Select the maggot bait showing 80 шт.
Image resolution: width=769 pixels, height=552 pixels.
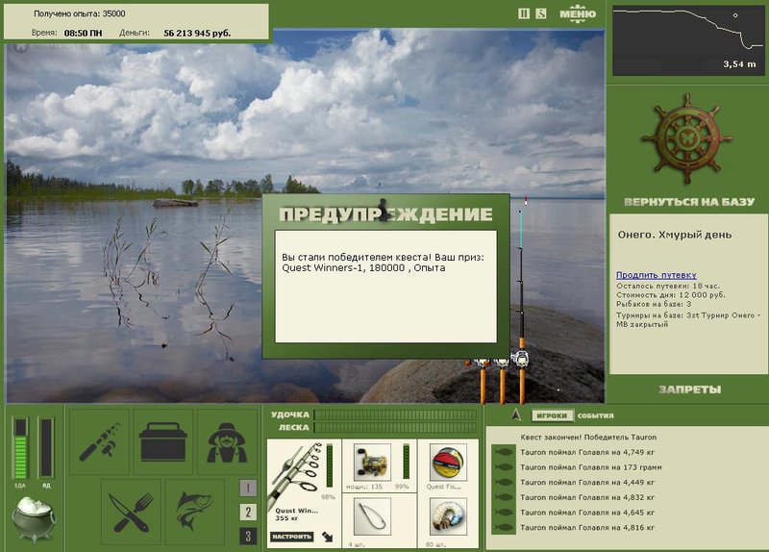448,516
